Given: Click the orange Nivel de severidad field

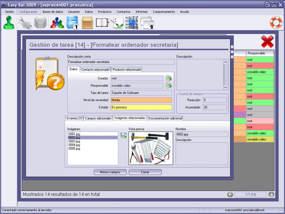Looking at the screenshot, I should pos(141,100).
